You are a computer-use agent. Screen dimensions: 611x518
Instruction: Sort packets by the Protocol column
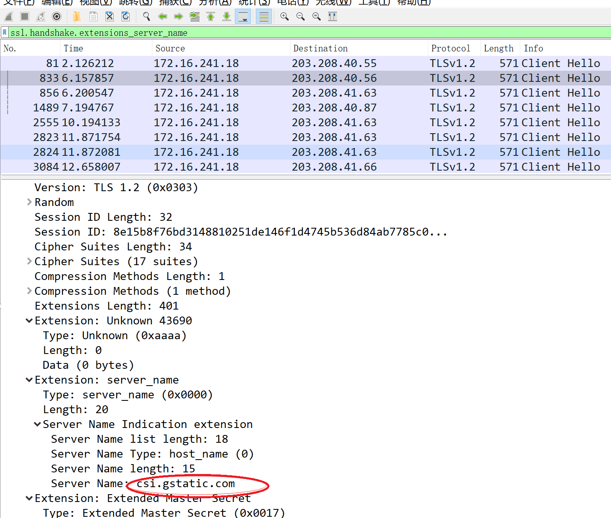point(454,48)
